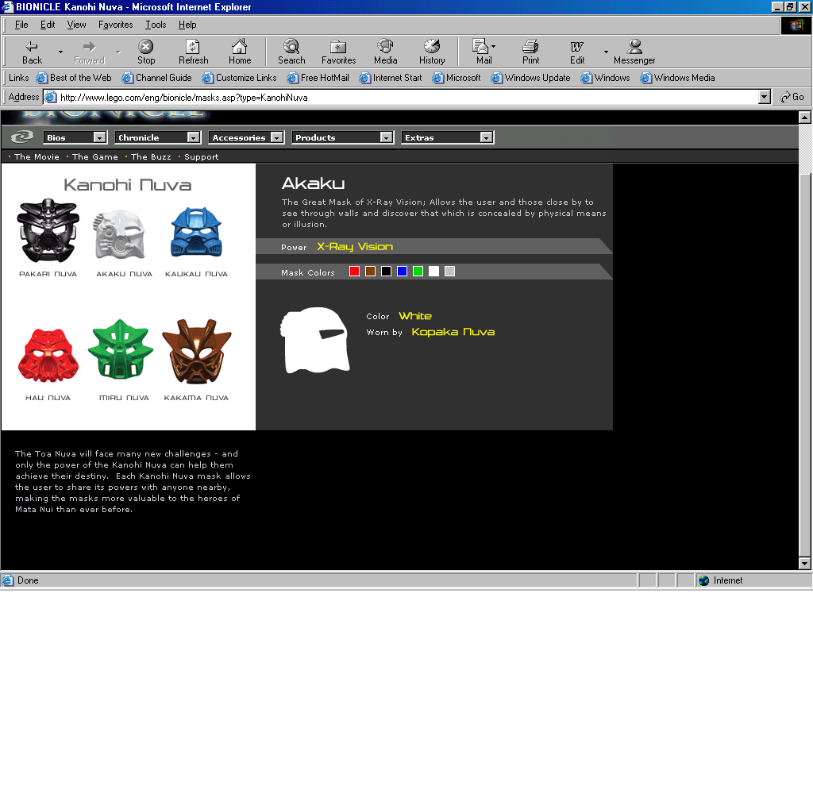813x794 pixels.
Task: Open the Edit menu in menu bar
Action: (x=48, y=25)
